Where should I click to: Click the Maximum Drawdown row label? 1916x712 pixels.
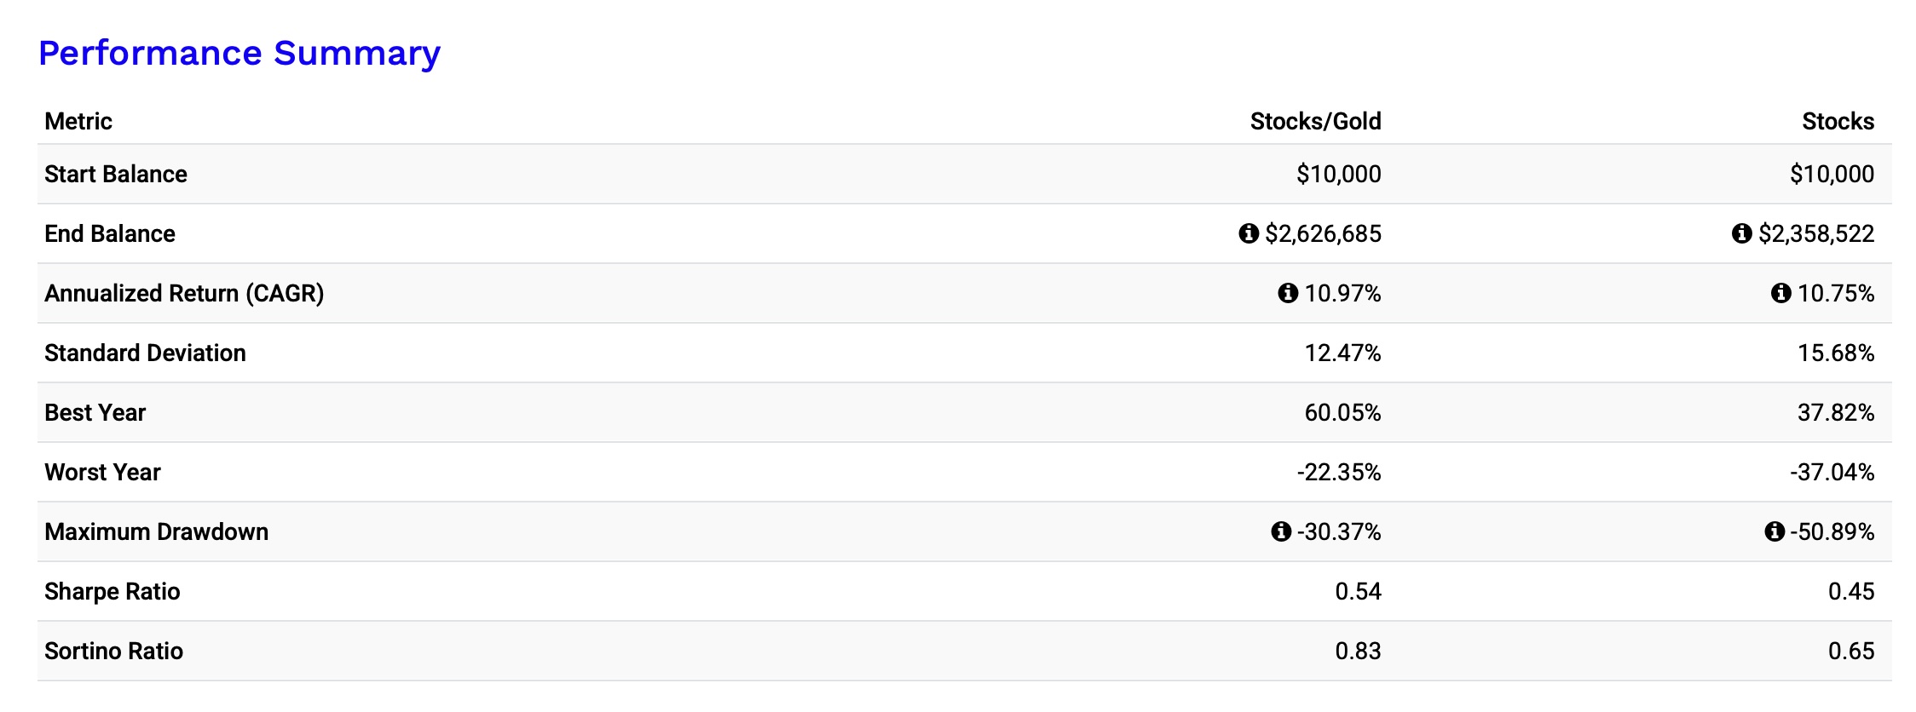(x=156, y=531)
